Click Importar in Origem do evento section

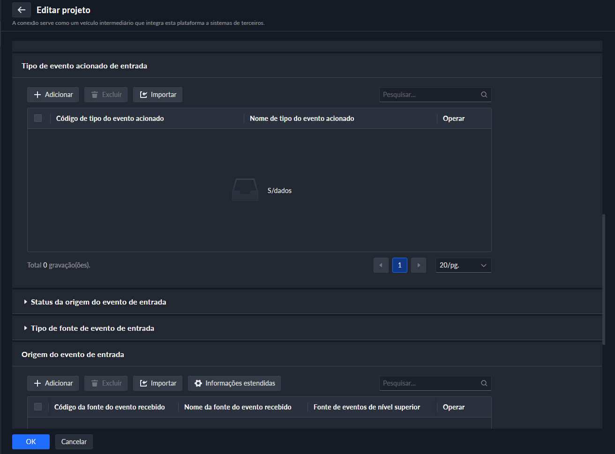point(157,383)
